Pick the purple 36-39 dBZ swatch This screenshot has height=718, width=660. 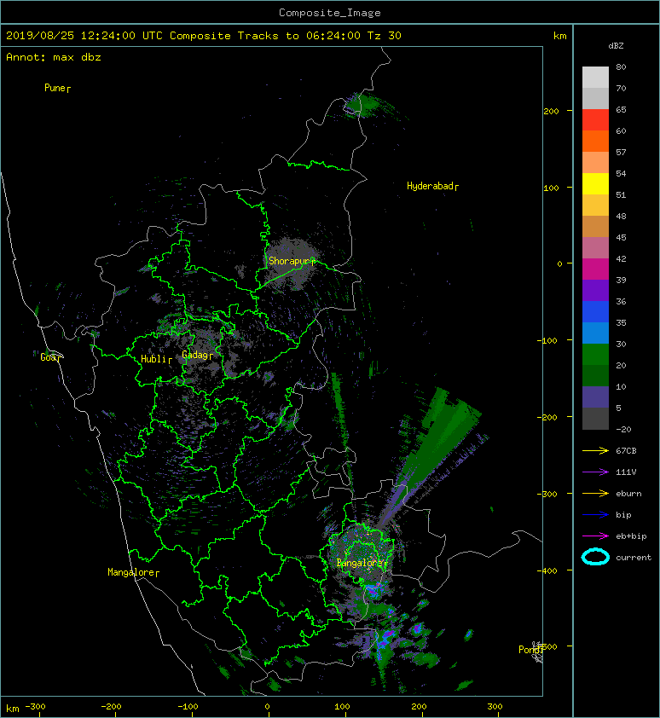(x=595, y=290)
